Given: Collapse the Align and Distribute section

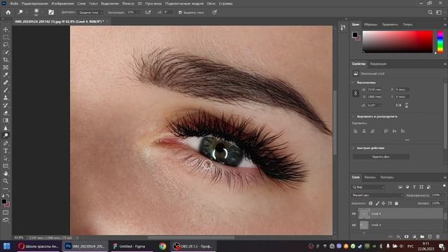Looking at the screenshot, I should point(353,117).
